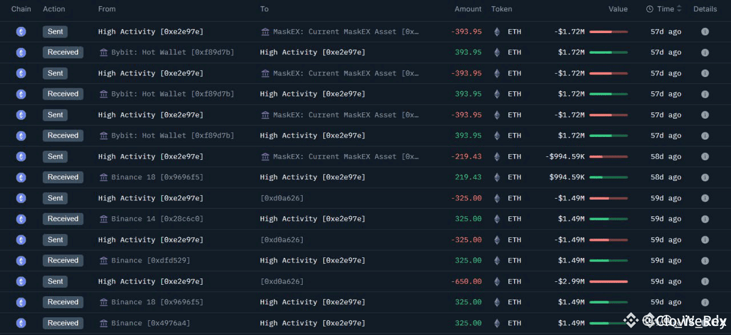Click the Details column header
Image resolution: width=731 pixels, height=335 pixels.
(705, 9)
